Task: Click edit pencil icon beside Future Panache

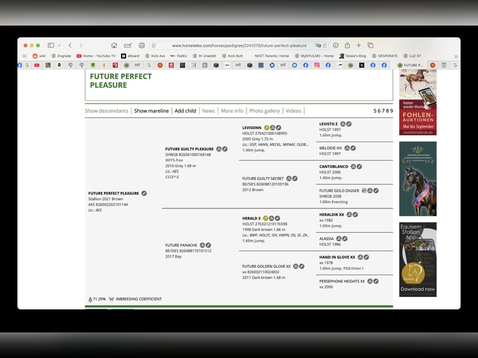Action: (208, 245)
